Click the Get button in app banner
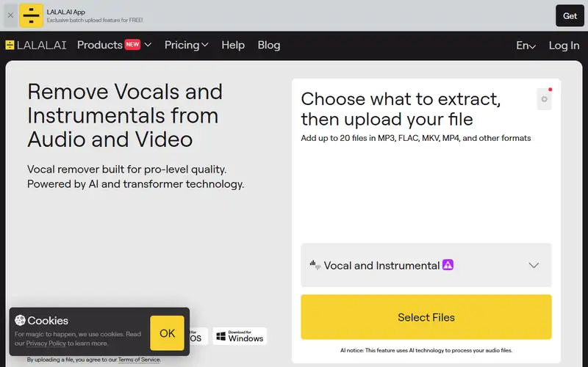This screenshot has height=367, width=588. coord(570,15)
